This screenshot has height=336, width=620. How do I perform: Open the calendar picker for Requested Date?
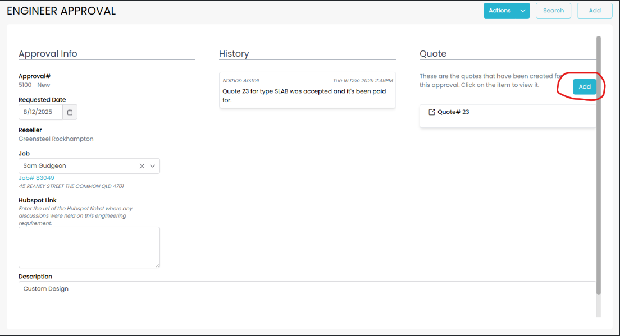pyautogui.click(x=70, y=112)
